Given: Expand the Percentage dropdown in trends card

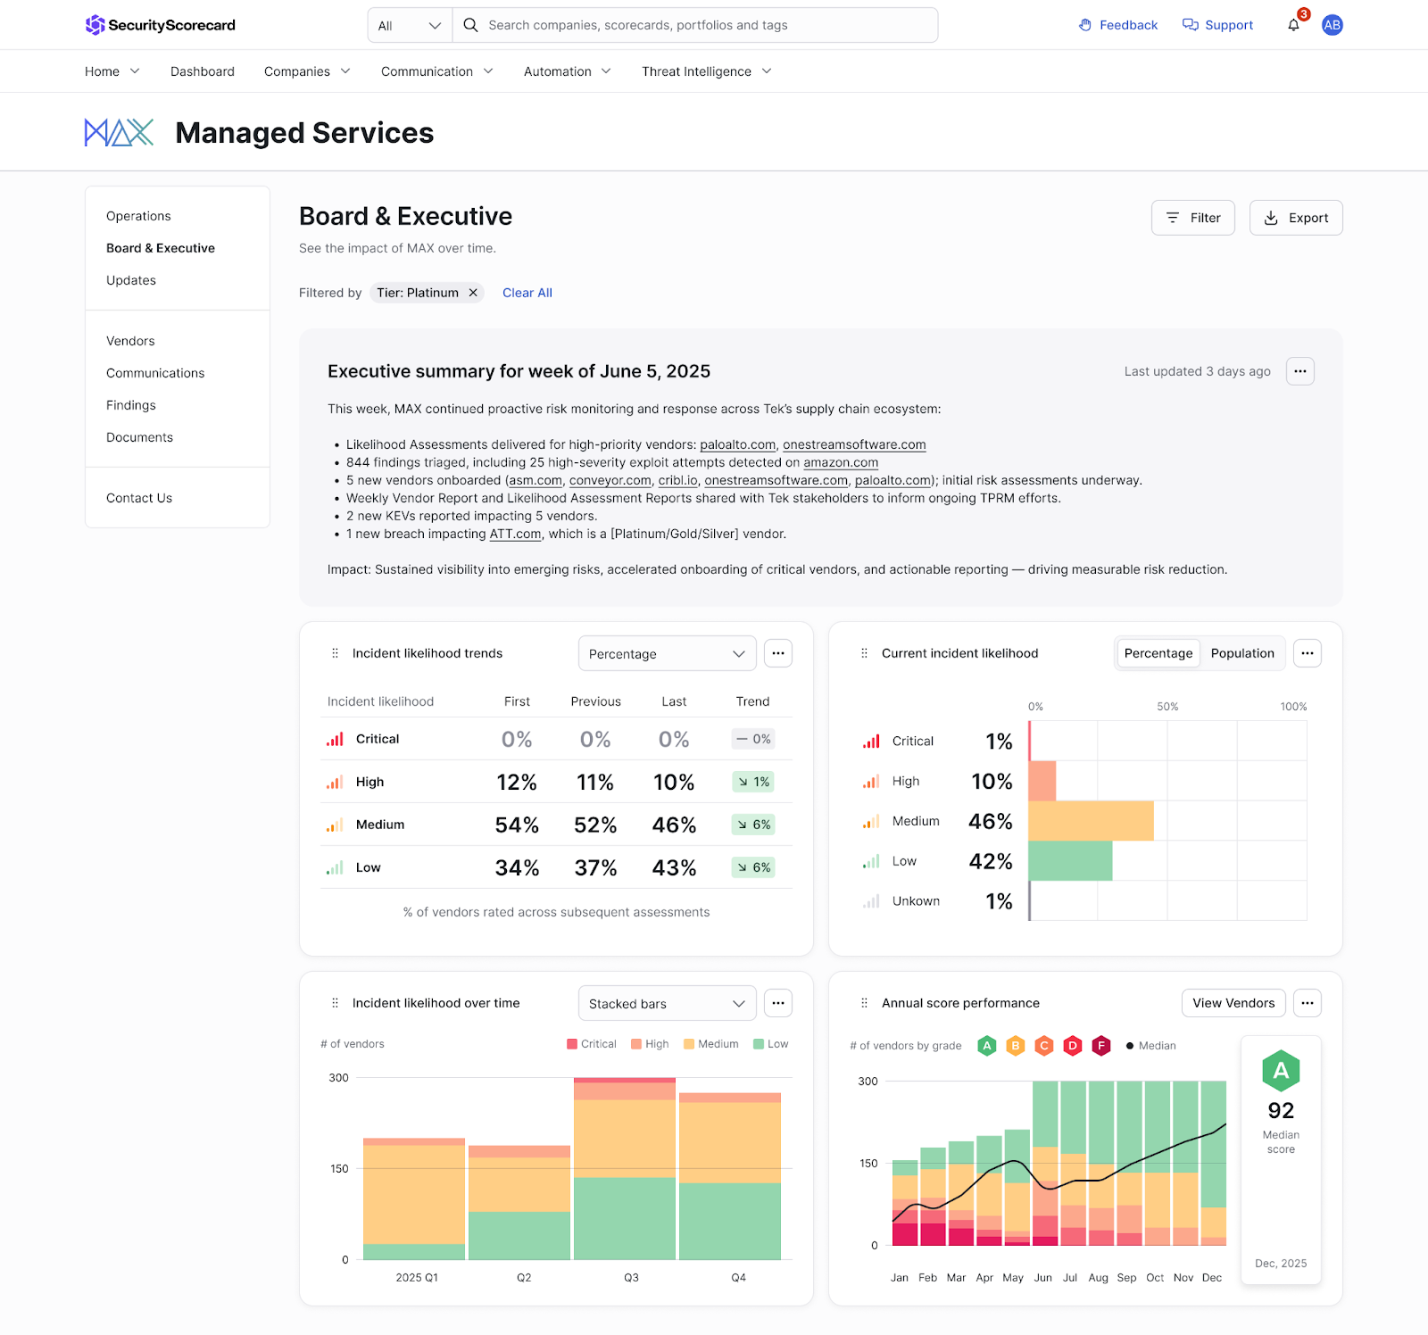Looking at the screenshot, I should 667,653.
